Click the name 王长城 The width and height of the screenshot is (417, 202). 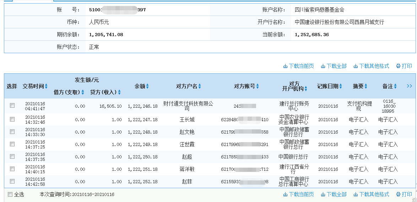187,120
